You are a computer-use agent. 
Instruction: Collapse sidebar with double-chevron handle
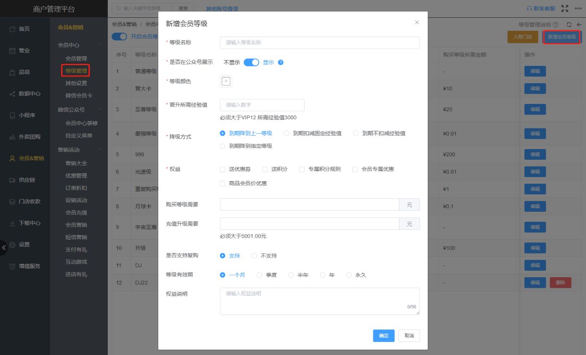(x=3, y=248)
